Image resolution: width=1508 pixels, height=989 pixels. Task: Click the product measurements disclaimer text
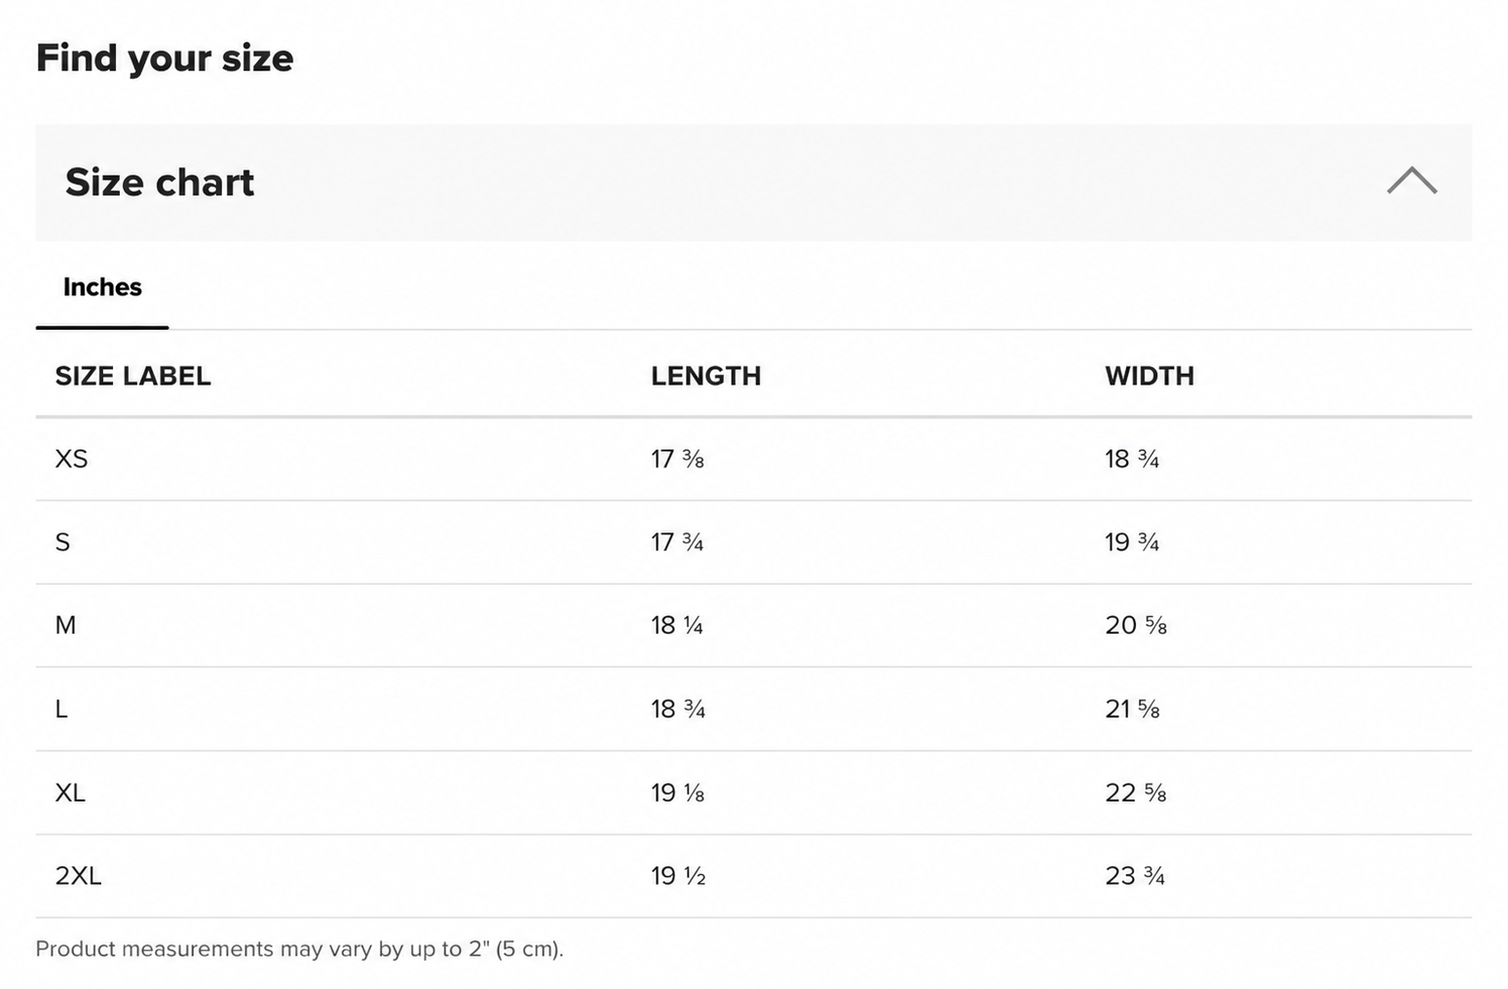click(300, 948)
